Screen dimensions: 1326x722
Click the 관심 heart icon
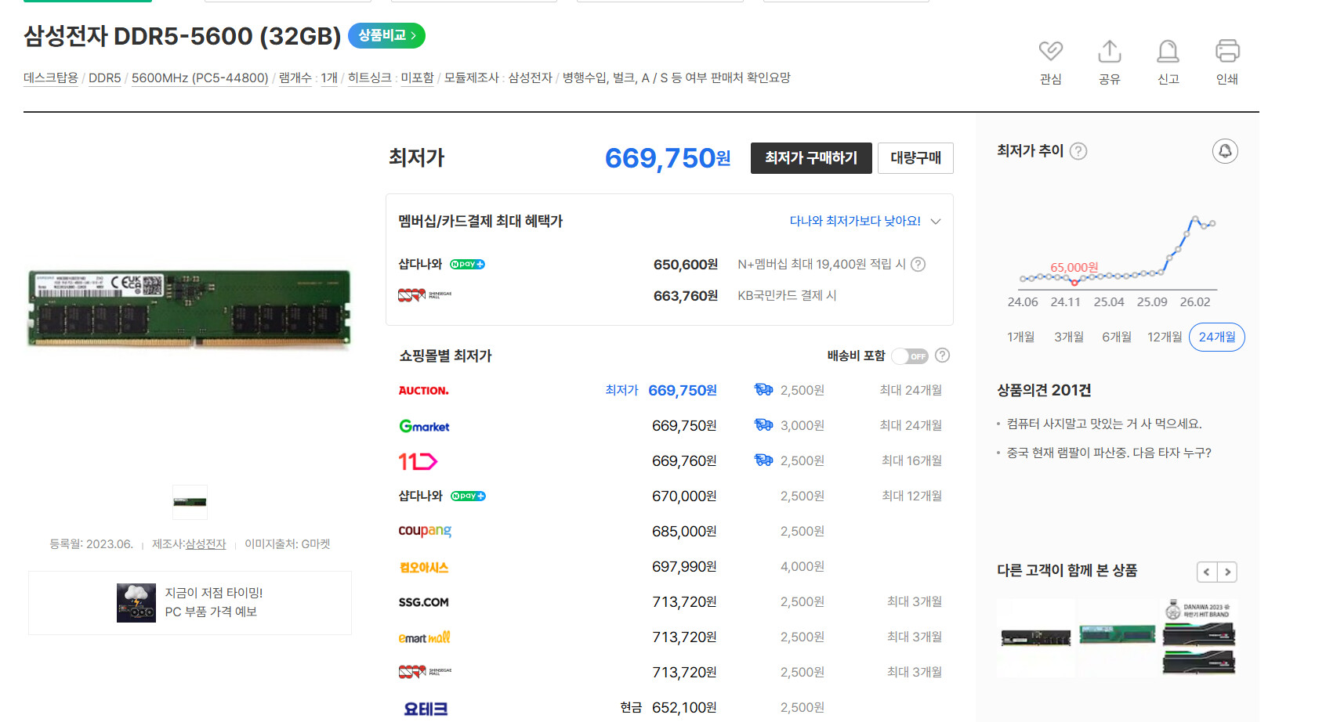[1050, 52]
